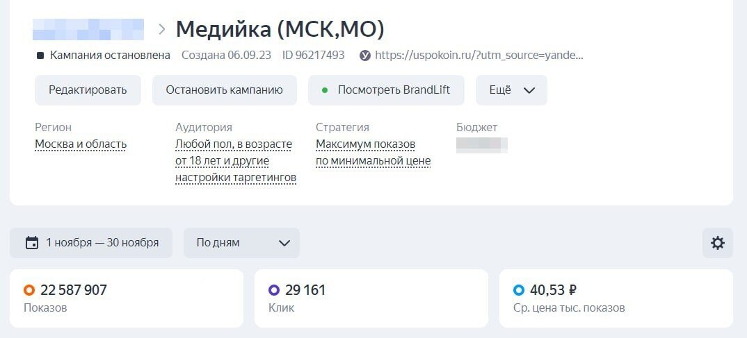Click the campaign stopped status square icon
The image size is (747, 338).
click(40, 56)
